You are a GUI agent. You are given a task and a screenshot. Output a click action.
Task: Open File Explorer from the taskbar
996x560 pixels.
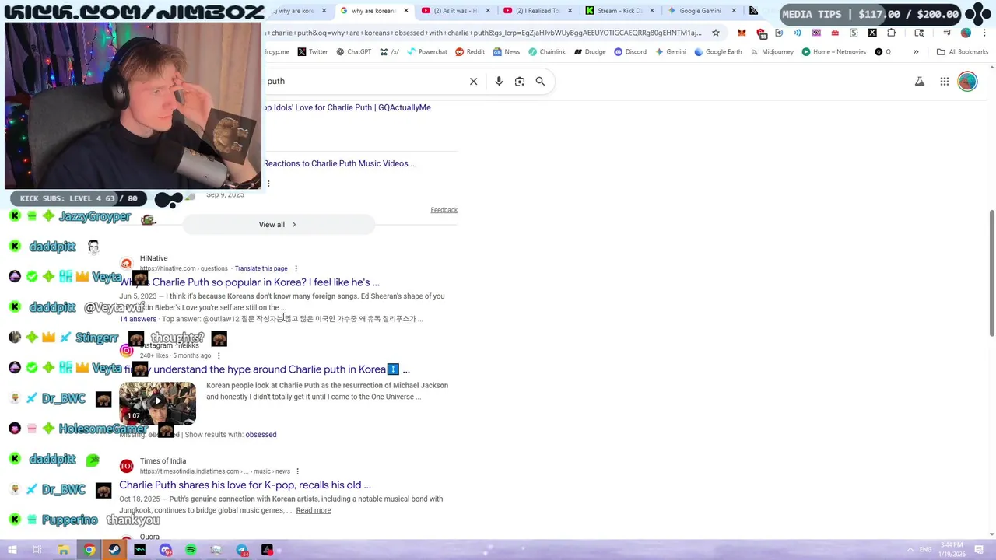tap(64, 550)
